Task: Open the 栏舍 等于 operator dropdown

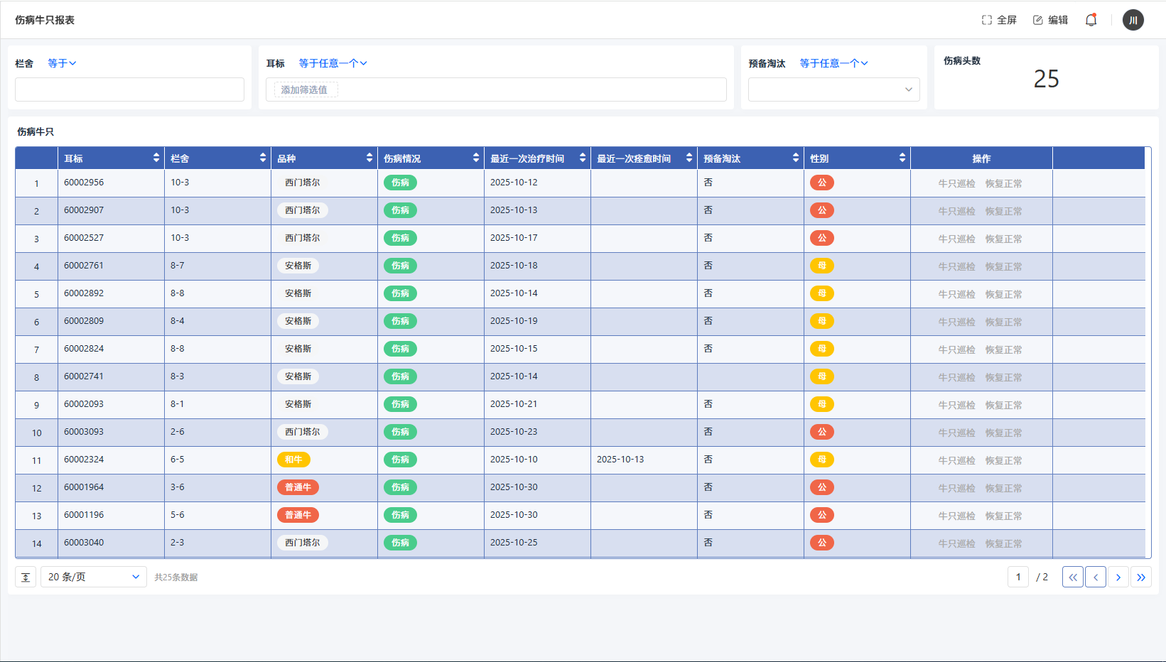Action: pos(62,63)
